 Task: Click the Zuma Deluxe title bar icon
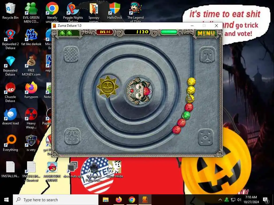coord(54,26)
